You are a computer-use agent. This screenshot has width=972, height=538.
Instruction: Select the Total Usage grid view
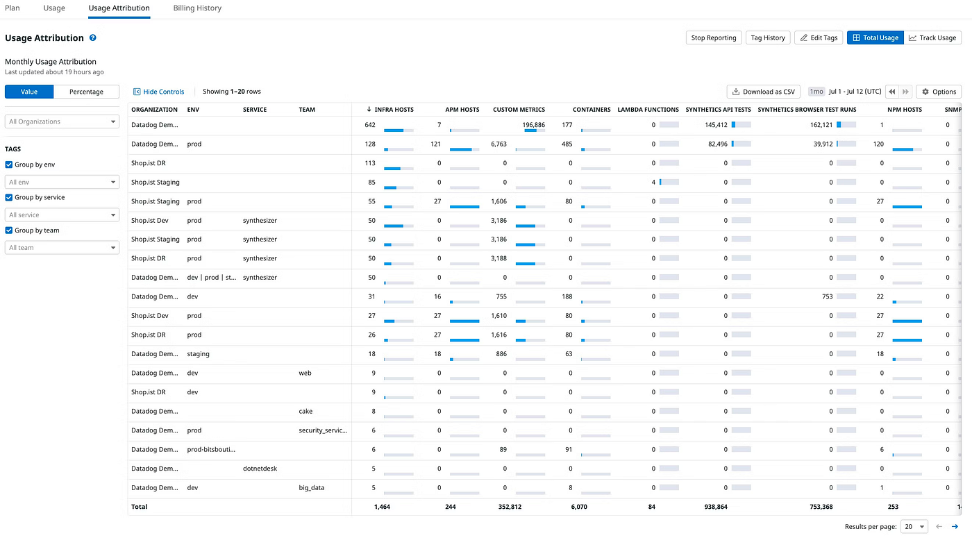[875, 38]
